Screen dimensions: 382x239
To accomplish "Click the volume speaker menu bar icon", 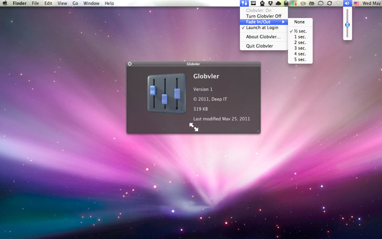I will [348, 3].
